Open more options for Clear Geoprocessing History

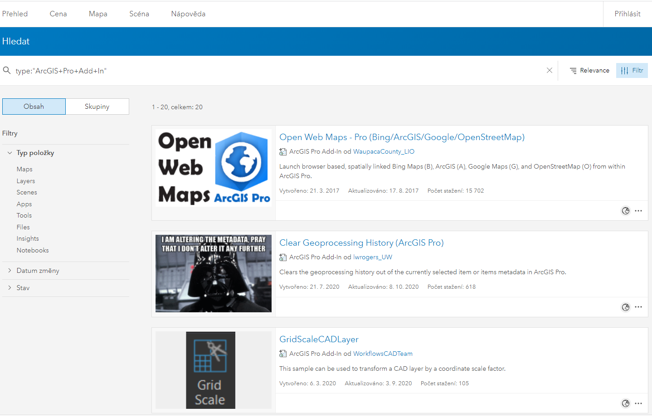[x=638, y=307]
